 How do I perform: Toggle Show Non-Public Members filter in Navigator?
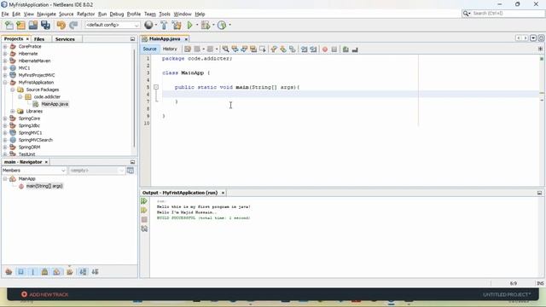[x=44, y=272]
